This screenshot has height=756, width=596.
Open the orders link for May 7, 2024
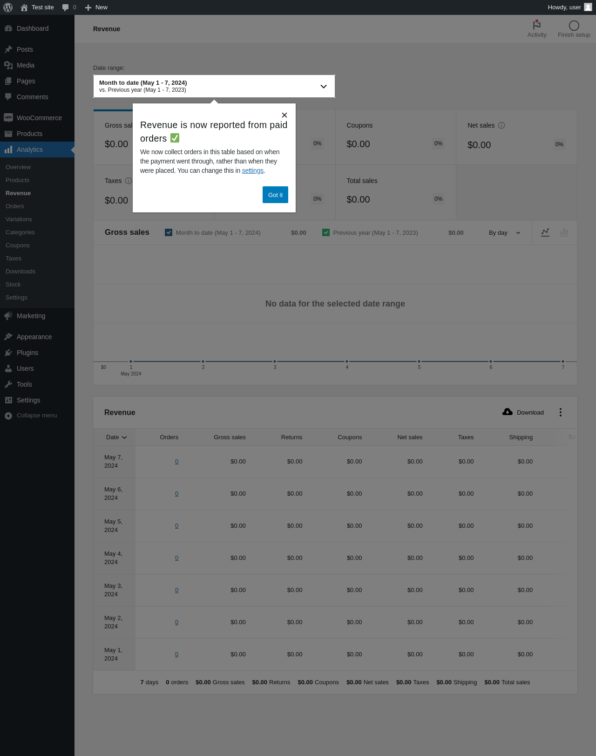pos(177,462)
